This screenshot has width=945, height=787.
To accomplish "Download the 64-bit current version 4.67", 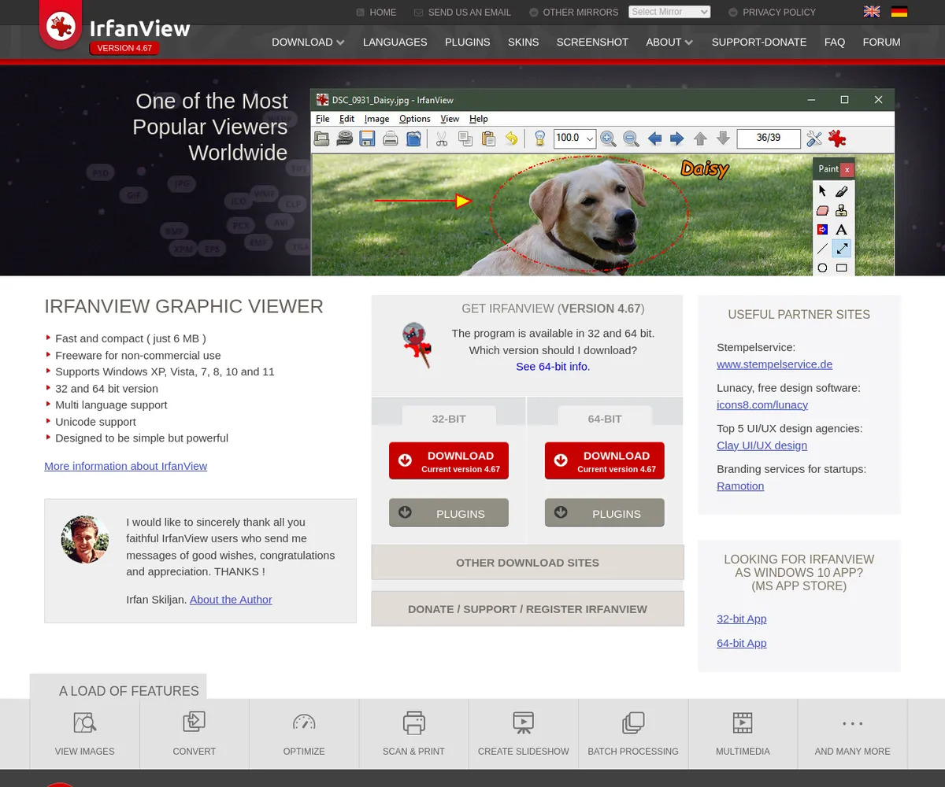I will [x=604, y=460].
